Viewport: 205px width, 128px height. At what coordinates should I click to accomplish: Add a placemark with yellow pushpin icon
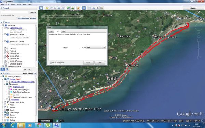click(47, 8)
